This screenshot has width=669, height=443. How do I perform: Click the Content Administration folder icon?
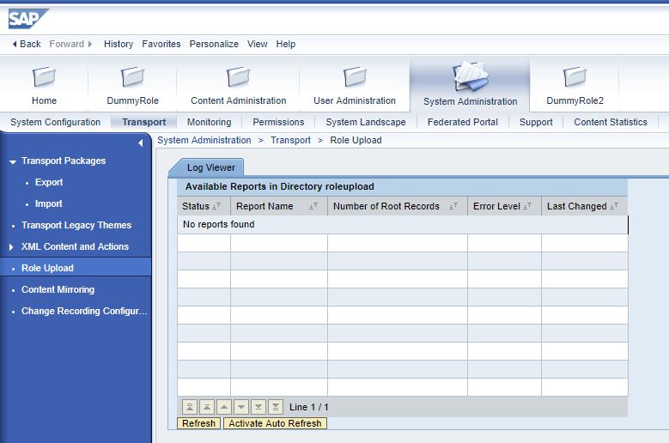coord(238,77)
